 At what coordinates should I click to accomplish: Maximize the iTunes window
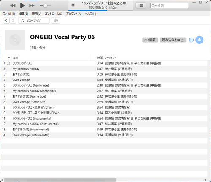[x=200, y=2]
